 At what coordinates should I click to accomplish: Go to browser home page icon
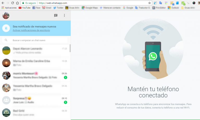(17, 3)
